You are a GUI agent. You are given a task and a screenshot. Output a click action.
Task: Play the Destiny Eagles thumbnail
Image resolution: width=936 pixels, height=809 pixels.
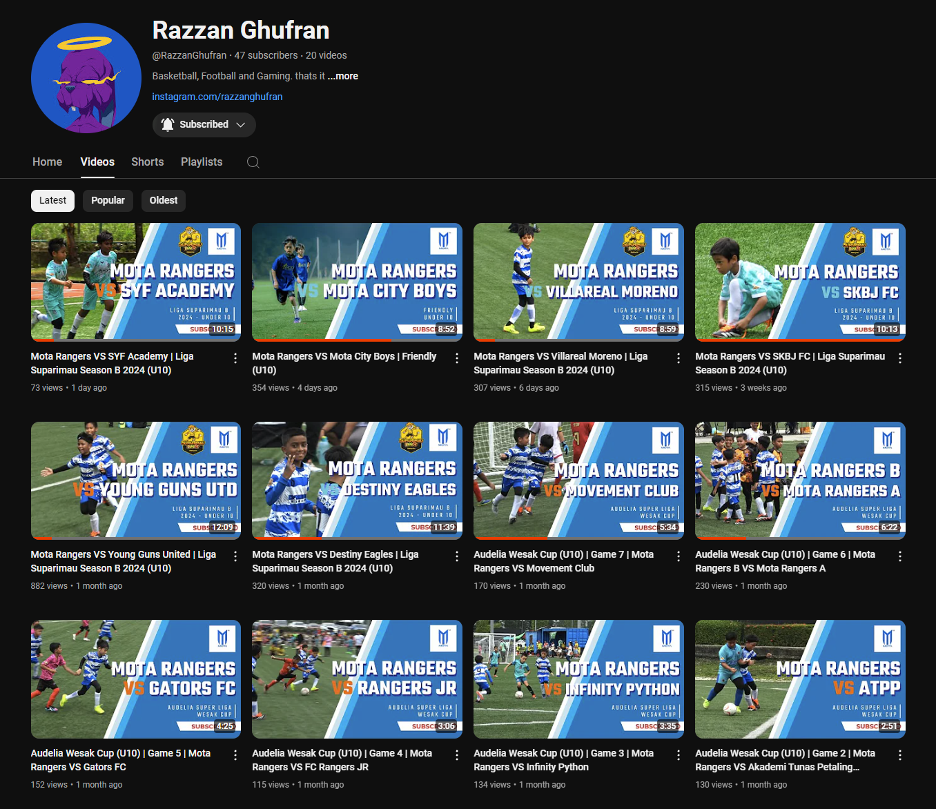pyautogui.click(x=357, y=480)
